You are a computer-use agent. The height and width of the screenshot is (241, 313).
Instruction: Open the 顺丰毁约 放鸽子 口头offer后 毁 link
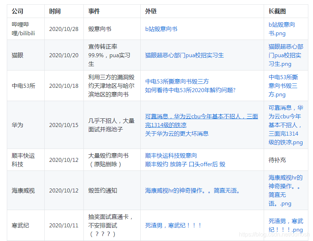click(185, 164)
